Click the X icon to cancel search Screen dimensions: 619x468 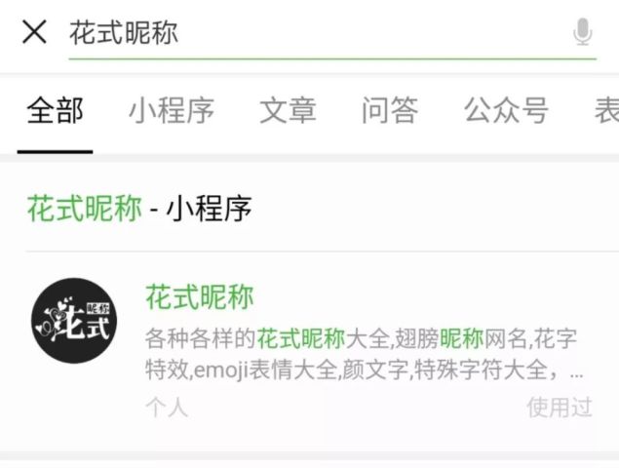[x=34, y=32]
